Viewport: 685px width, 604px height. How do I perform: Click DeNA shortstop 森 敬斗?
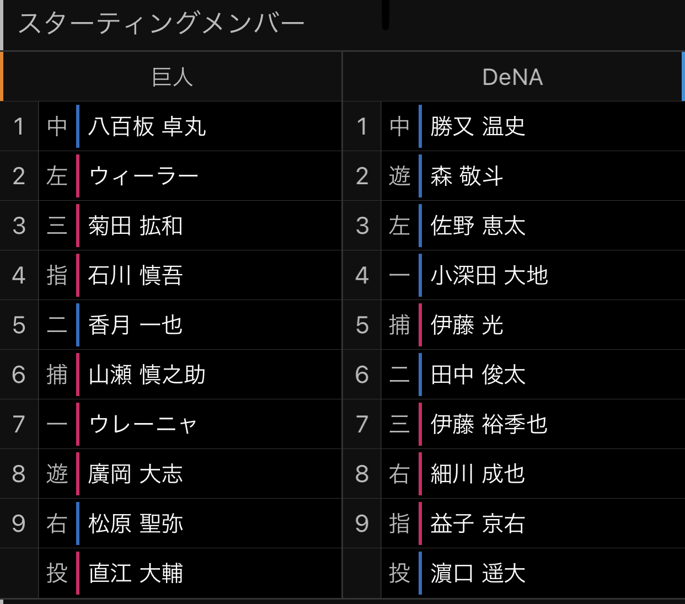[467, 176]
